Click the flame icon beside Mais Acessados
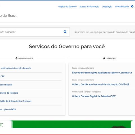Screen dimensions: 135x135 pyautogui.click(x=16, y=58)
